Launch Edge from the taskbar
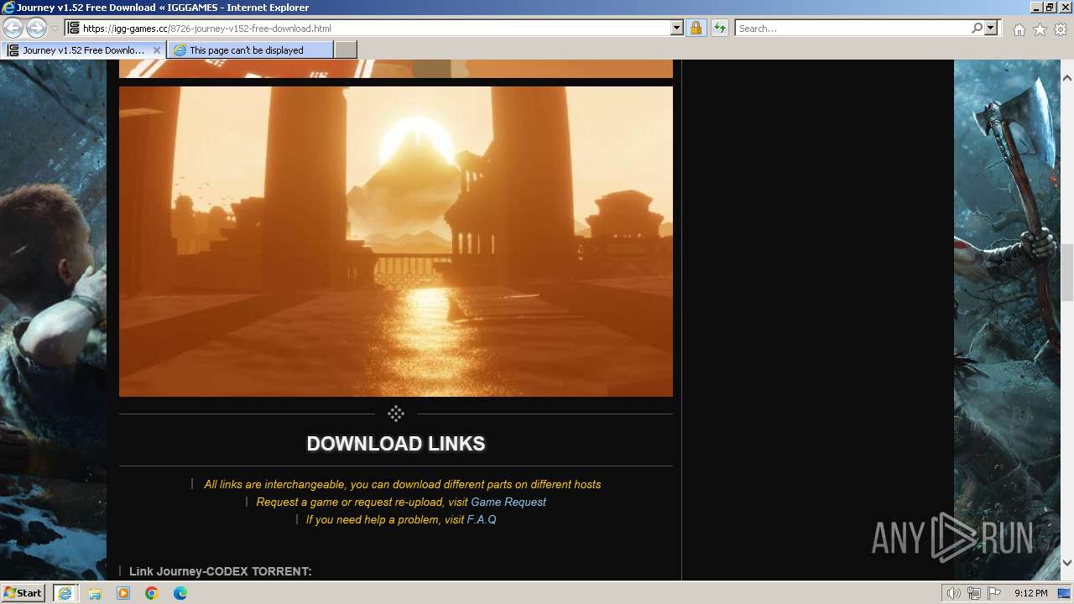 pos(180,593)
